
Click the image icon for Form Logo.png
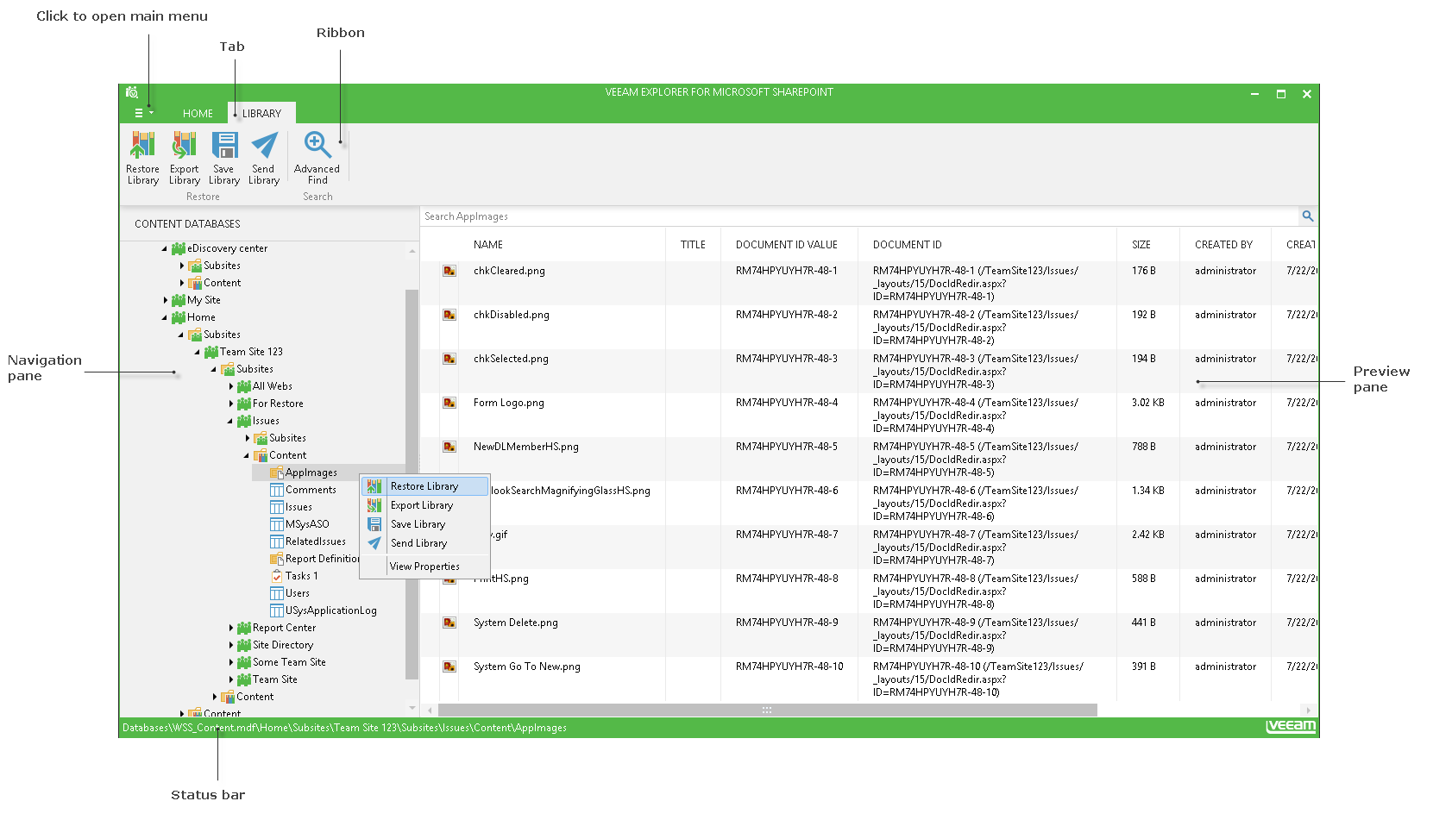[x=449, y=403]
